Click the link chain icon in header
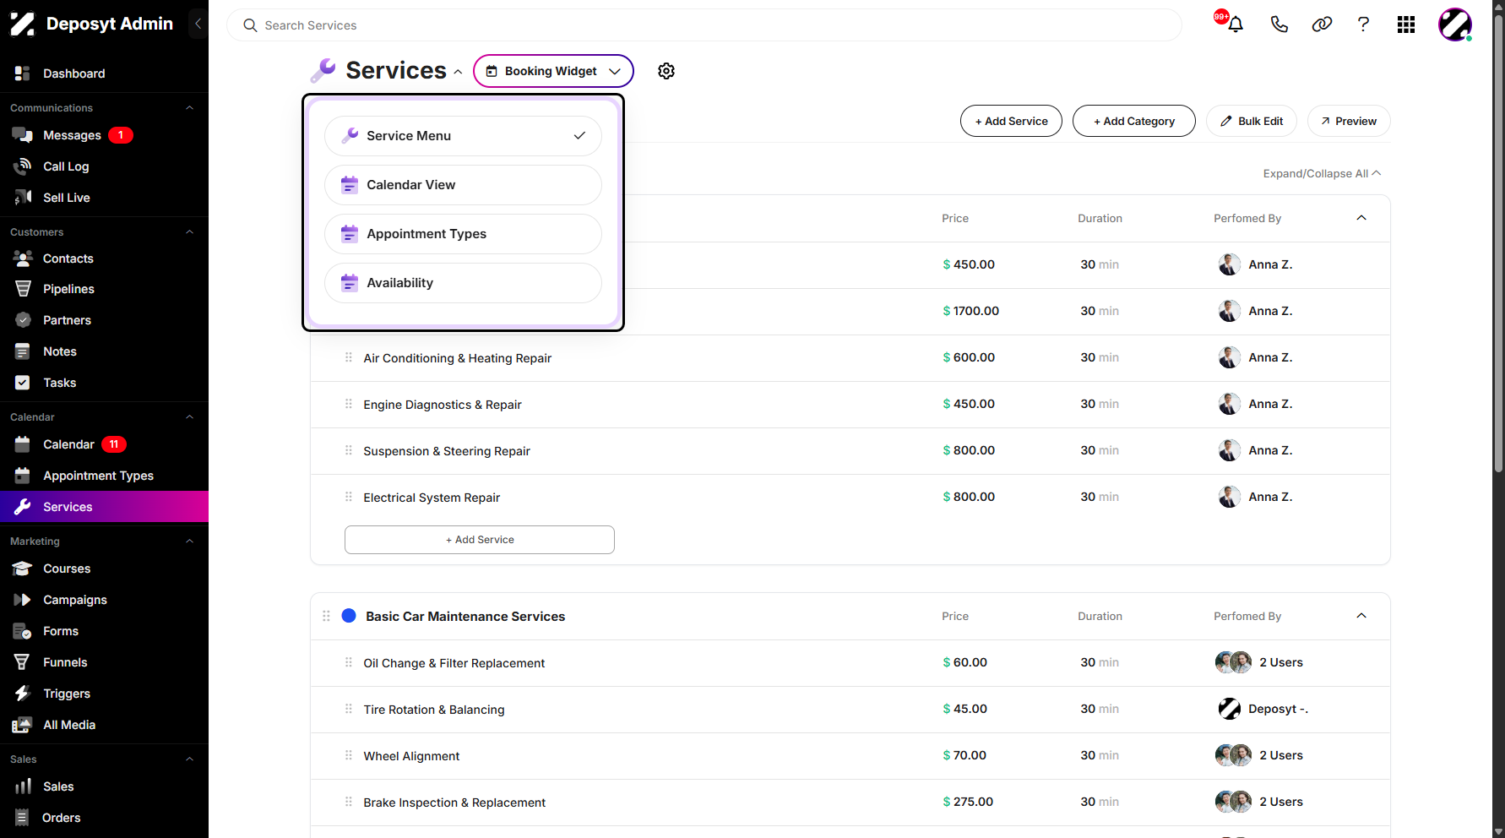Image resolution: width=1505 pixels, height=838 pixels. [1322, 24]
